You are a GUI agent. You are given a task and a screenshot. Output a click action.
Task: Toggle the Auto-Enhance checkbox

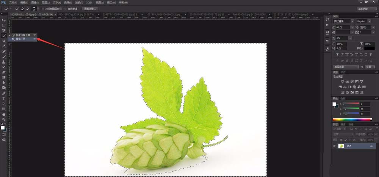click(66, 8)
